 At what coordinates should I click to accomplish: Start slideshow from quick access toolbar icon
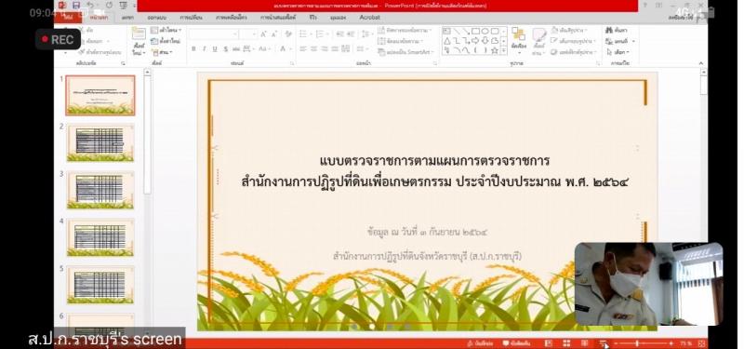pyautogui.click(x=123, y=6)
